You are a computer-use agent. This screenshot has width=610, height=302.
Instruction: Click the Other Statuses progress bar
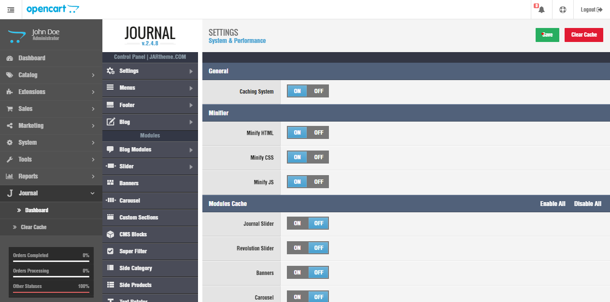point(51,292)
